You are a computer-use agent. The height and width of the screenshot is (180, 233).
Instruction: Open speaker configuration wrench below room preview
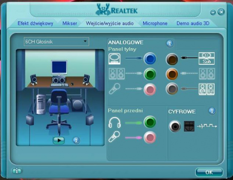pyautogui.click(x=76, y=140)
